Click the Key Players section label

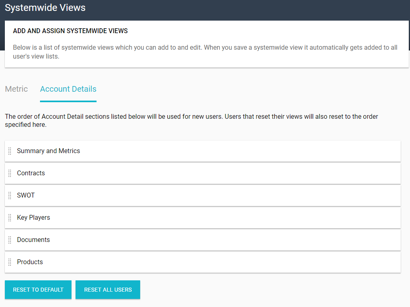[x=34, y=218]
